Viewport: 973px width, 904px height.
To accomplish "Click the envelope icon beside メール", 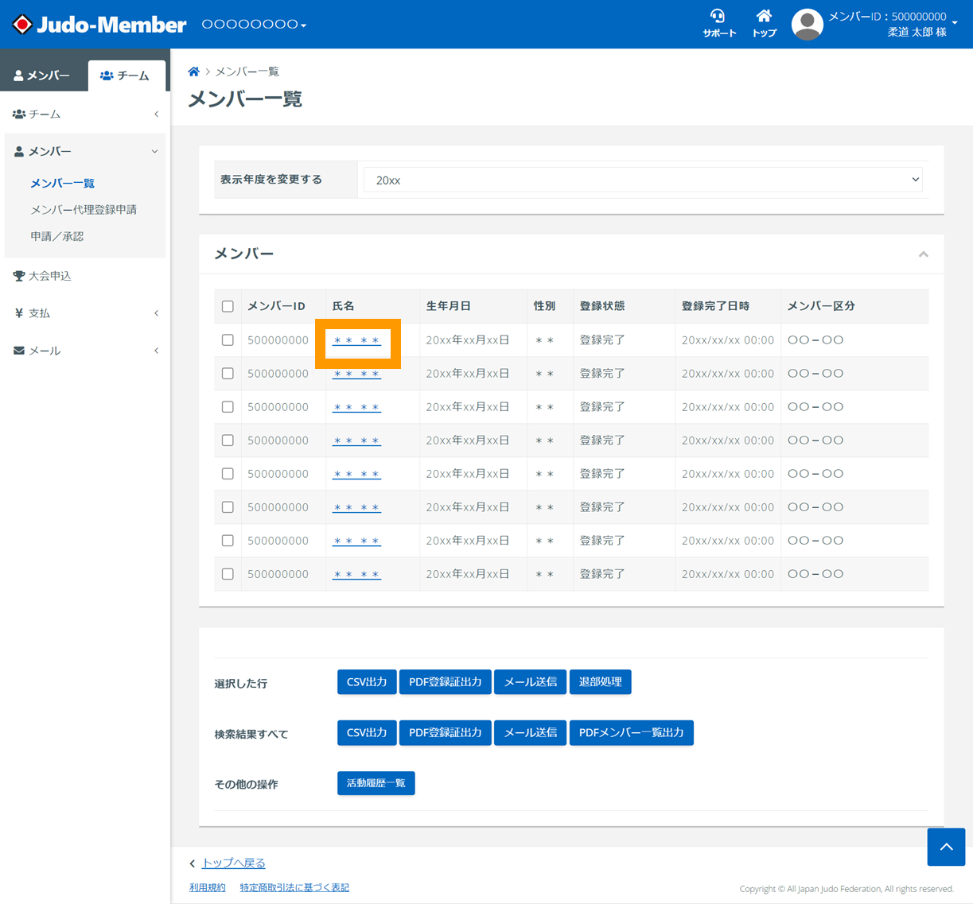I will pyautogui.click(x=19, y=351).
